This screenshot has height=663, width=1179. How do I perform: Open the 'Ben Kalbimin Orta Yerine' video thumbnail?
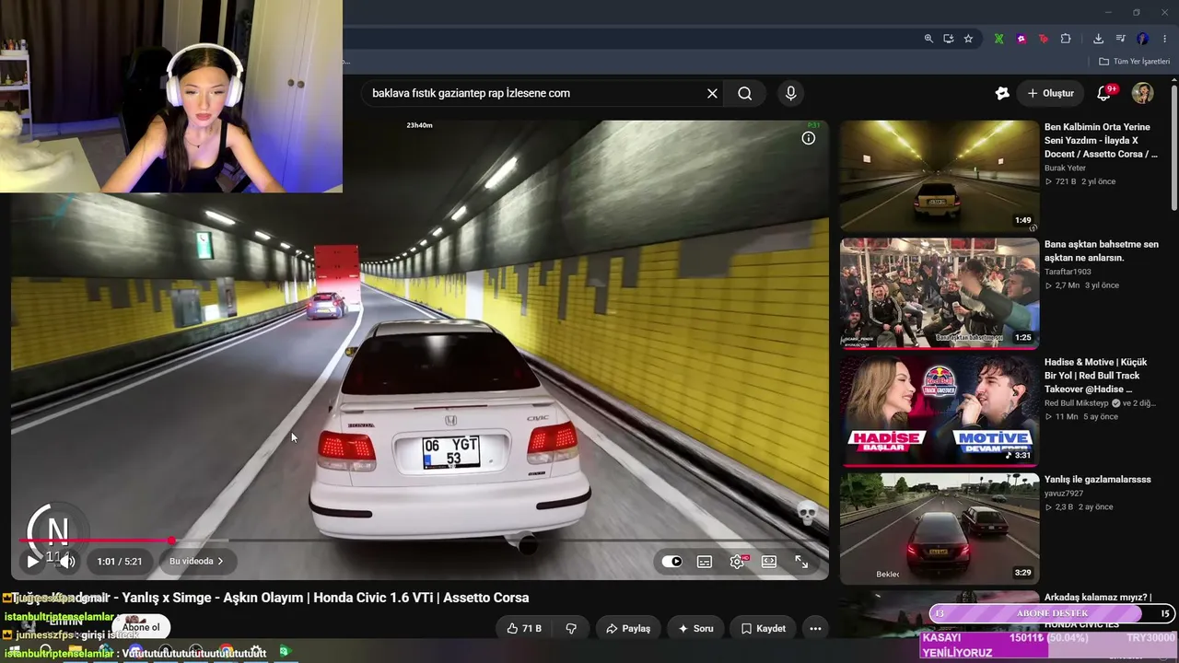(940, 176)
